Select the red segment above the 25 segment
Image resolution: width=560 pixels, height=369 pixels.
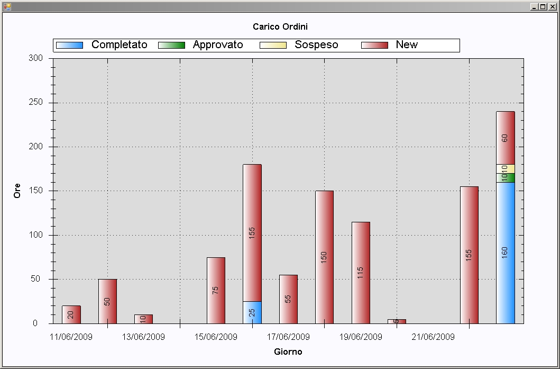(252, 233)
